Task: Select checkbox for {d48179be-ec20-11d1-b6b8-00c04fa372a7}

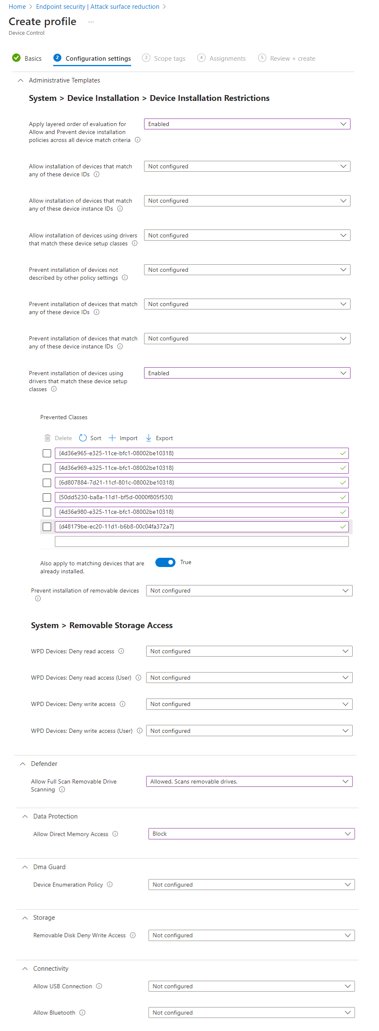Action: pyautogui.click(x=47, y=526)
